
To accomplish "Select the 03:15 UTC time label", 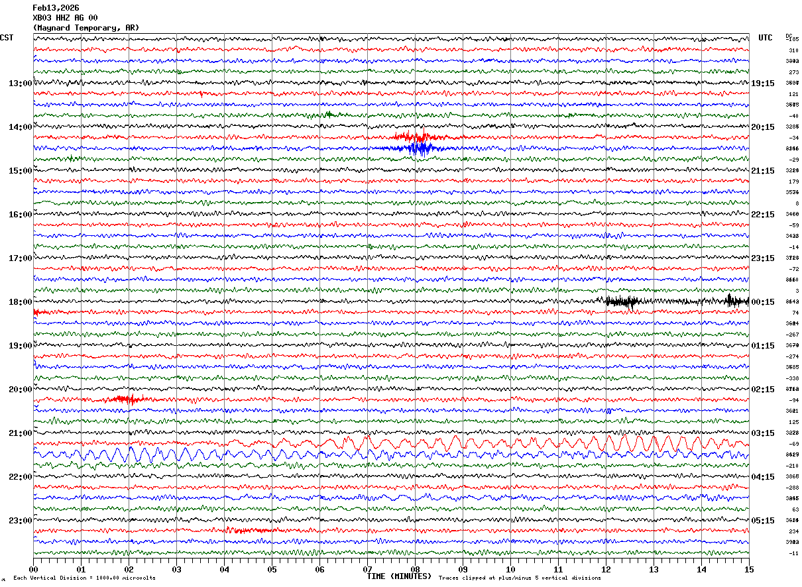I will (x=762, y=433).
